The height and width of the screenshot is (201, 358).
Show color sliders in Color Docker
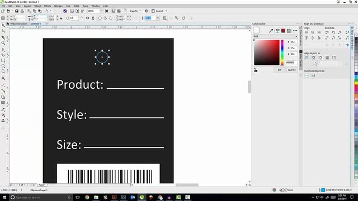pos(277,31)
